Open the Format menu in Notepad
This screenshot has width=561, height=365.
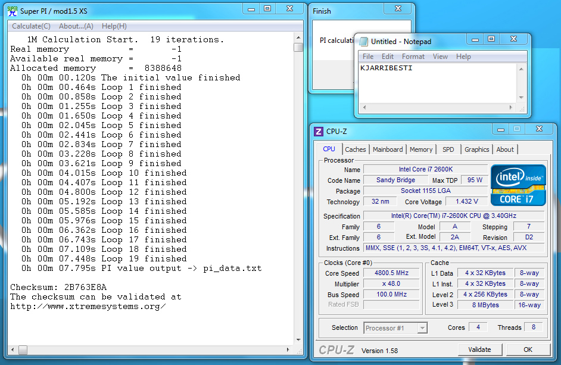(413, 57)
